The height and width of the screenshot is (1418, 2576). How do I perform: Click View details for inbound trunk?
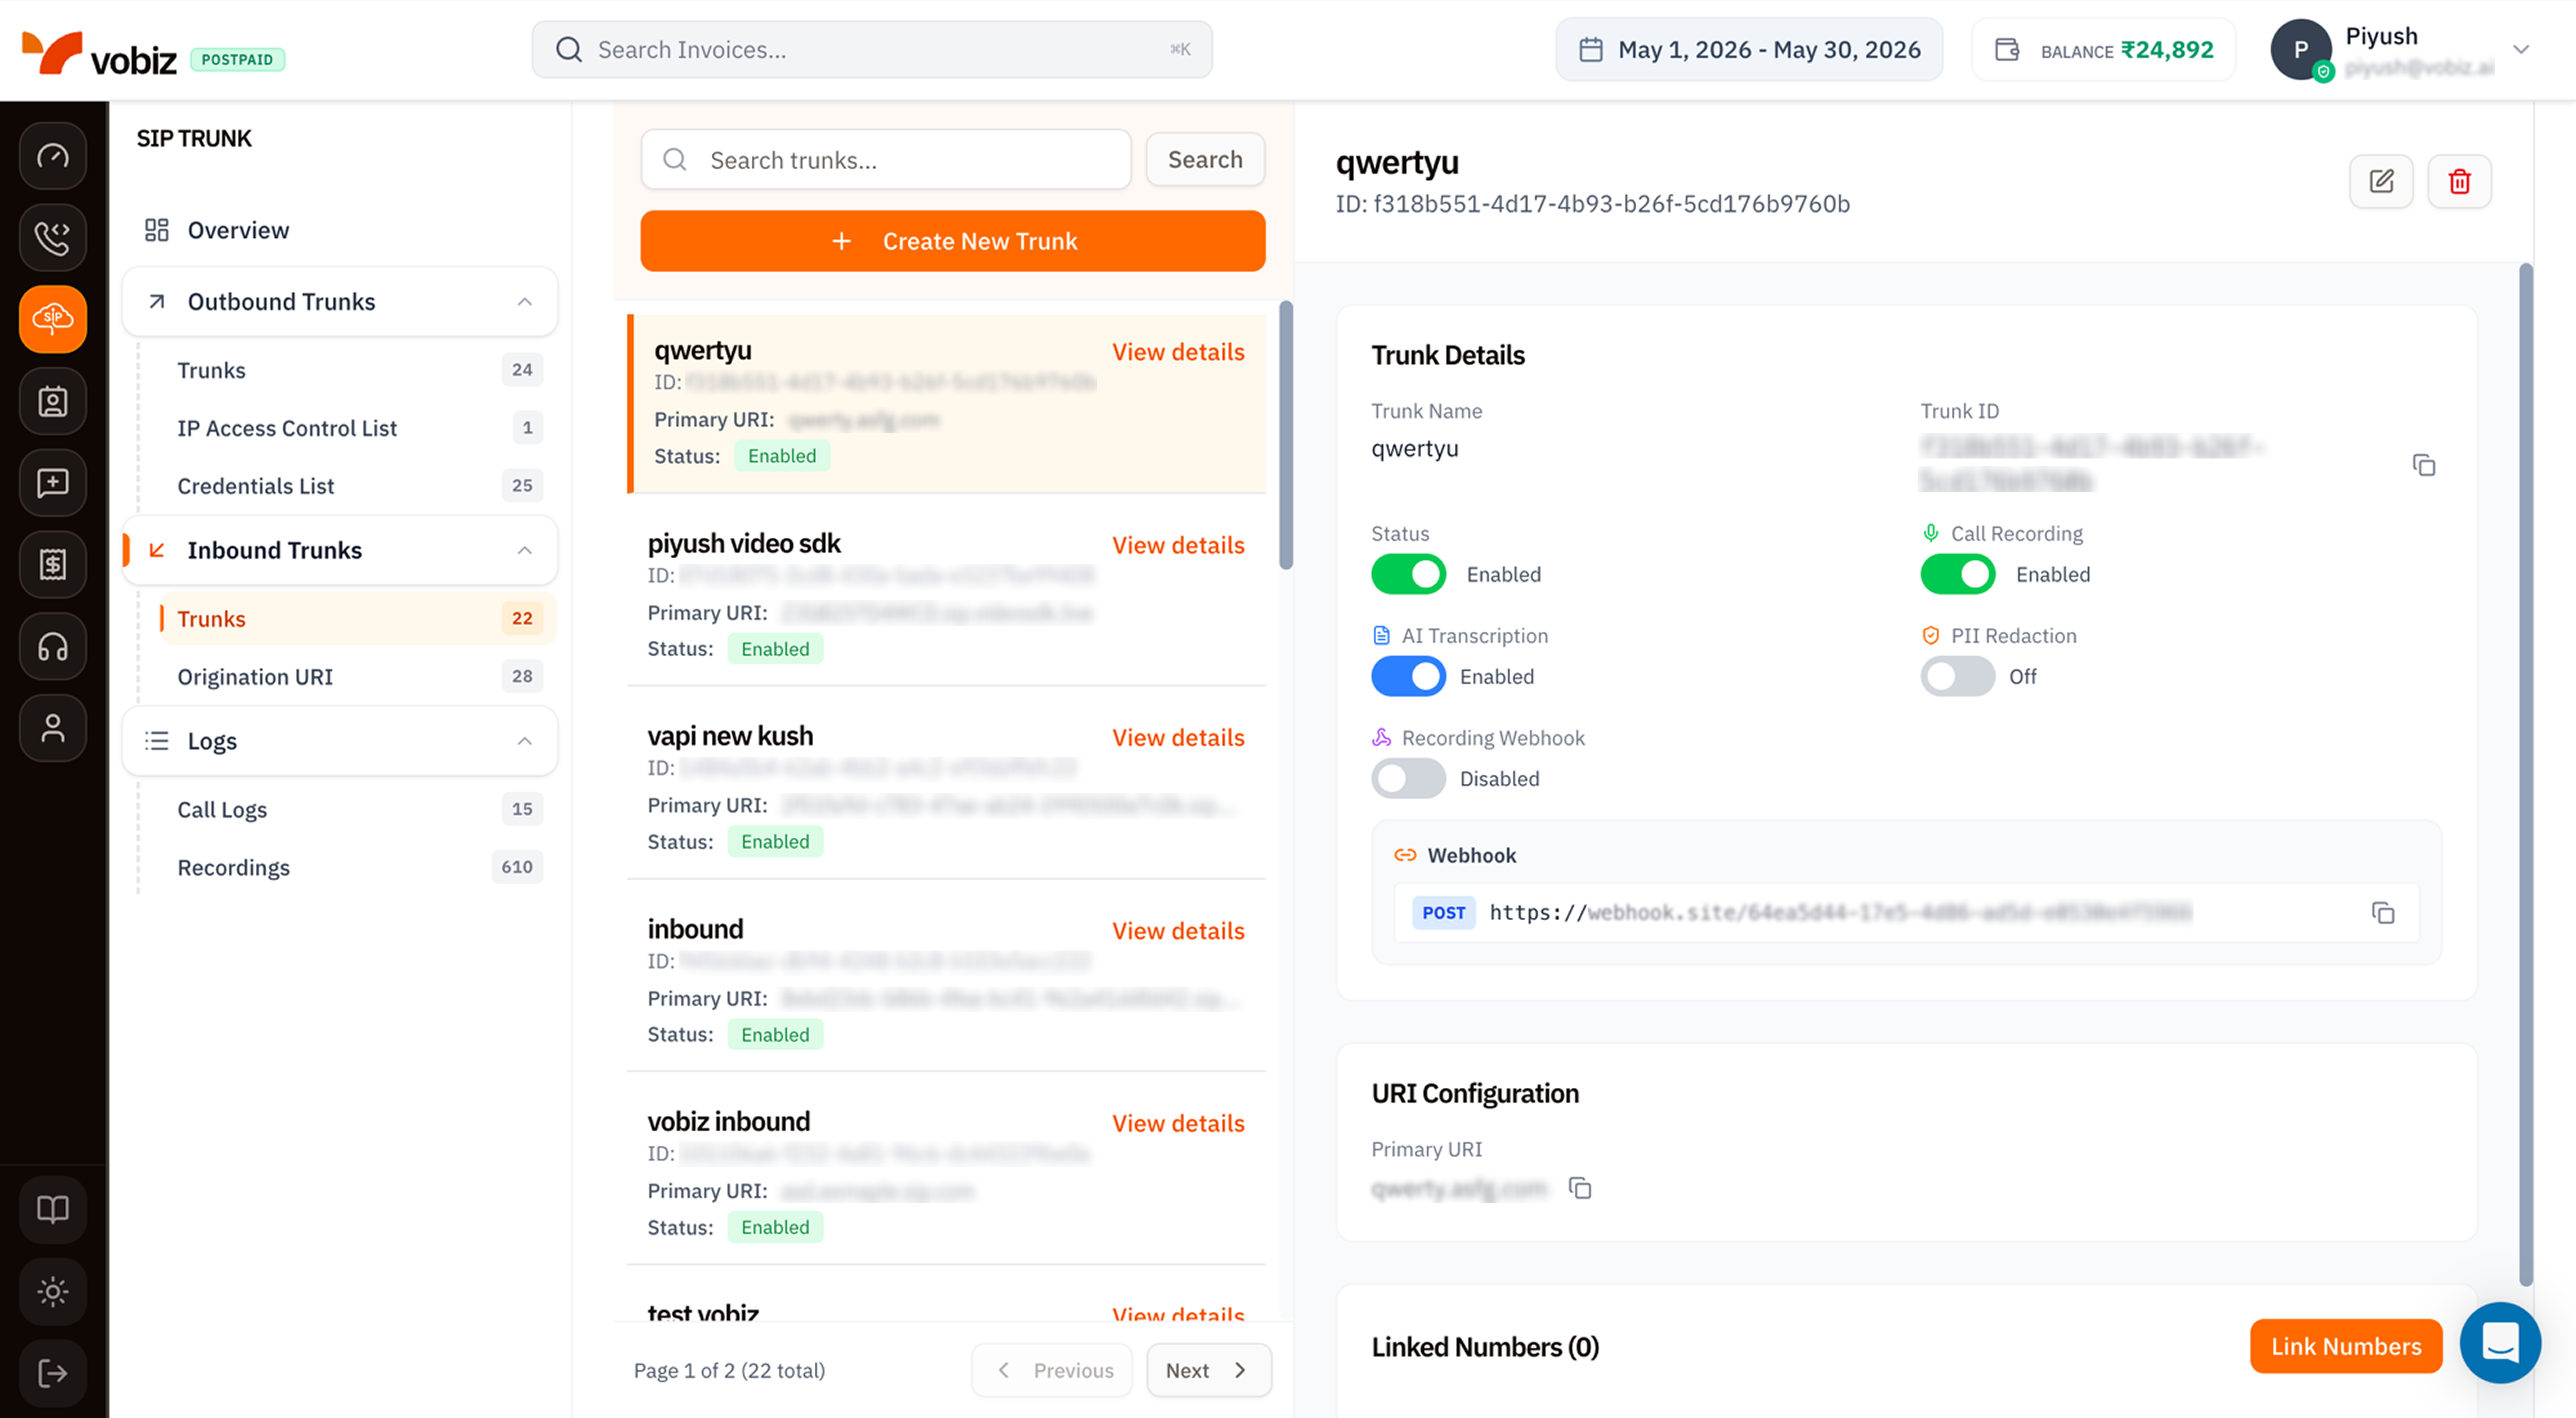coord(1178,931)
